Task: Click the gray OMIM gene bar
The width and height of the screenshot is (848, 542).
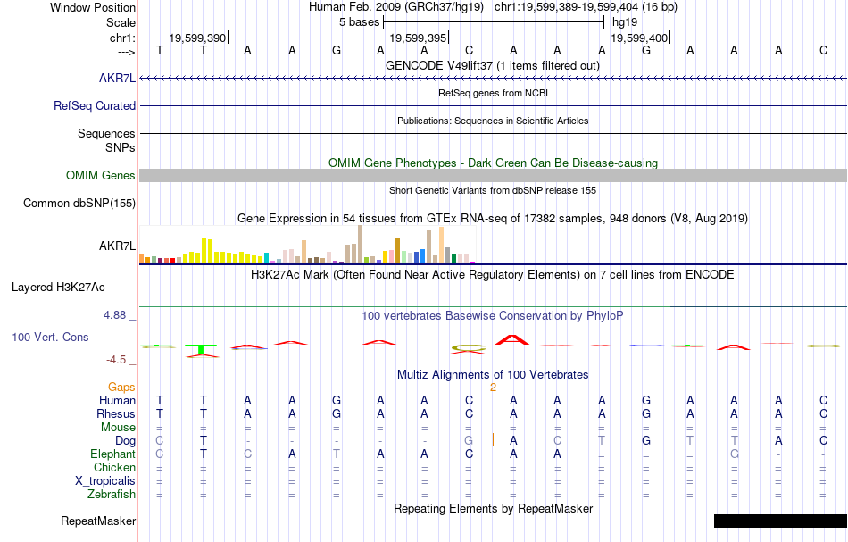Action: point(494,175)
